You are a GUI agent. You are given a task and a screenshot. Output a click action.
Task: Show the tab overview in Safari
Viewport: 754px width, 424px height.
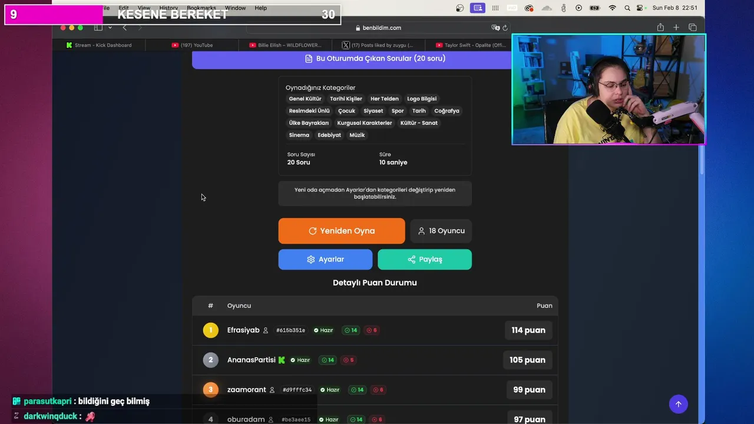[693, 28]
